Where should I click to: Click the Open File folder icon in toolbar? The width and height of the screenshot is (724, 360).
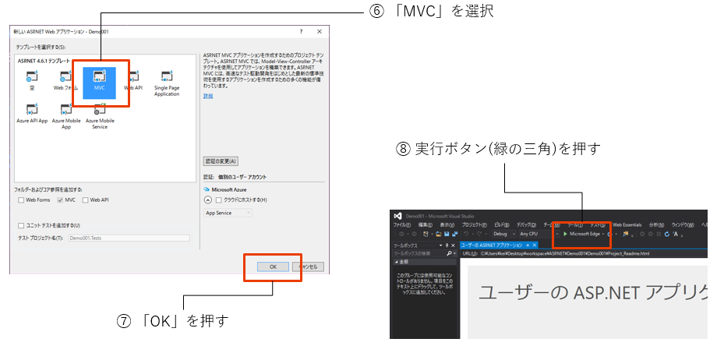tap(438, 234)
